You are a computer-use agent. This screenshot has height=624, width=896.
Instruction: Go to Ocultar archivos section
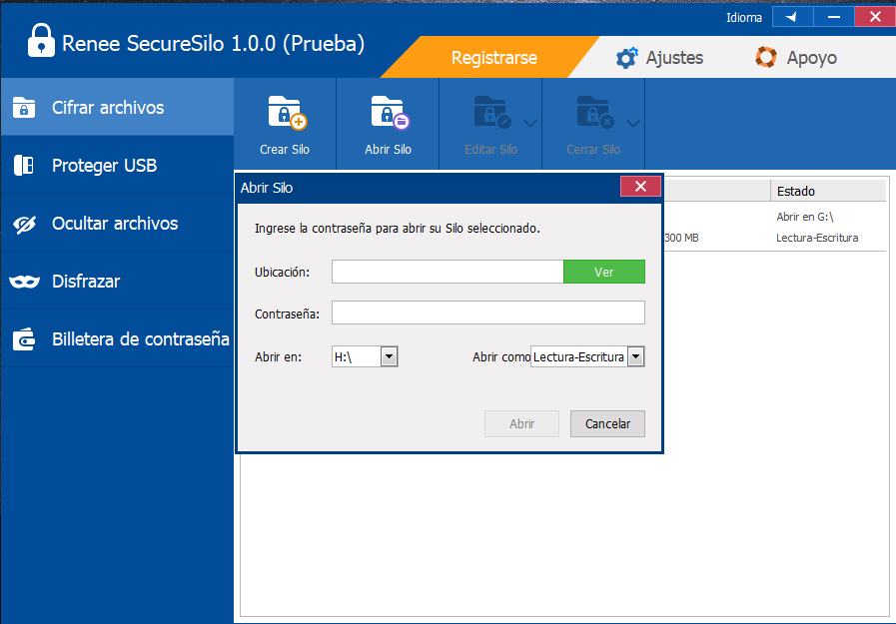117,224
